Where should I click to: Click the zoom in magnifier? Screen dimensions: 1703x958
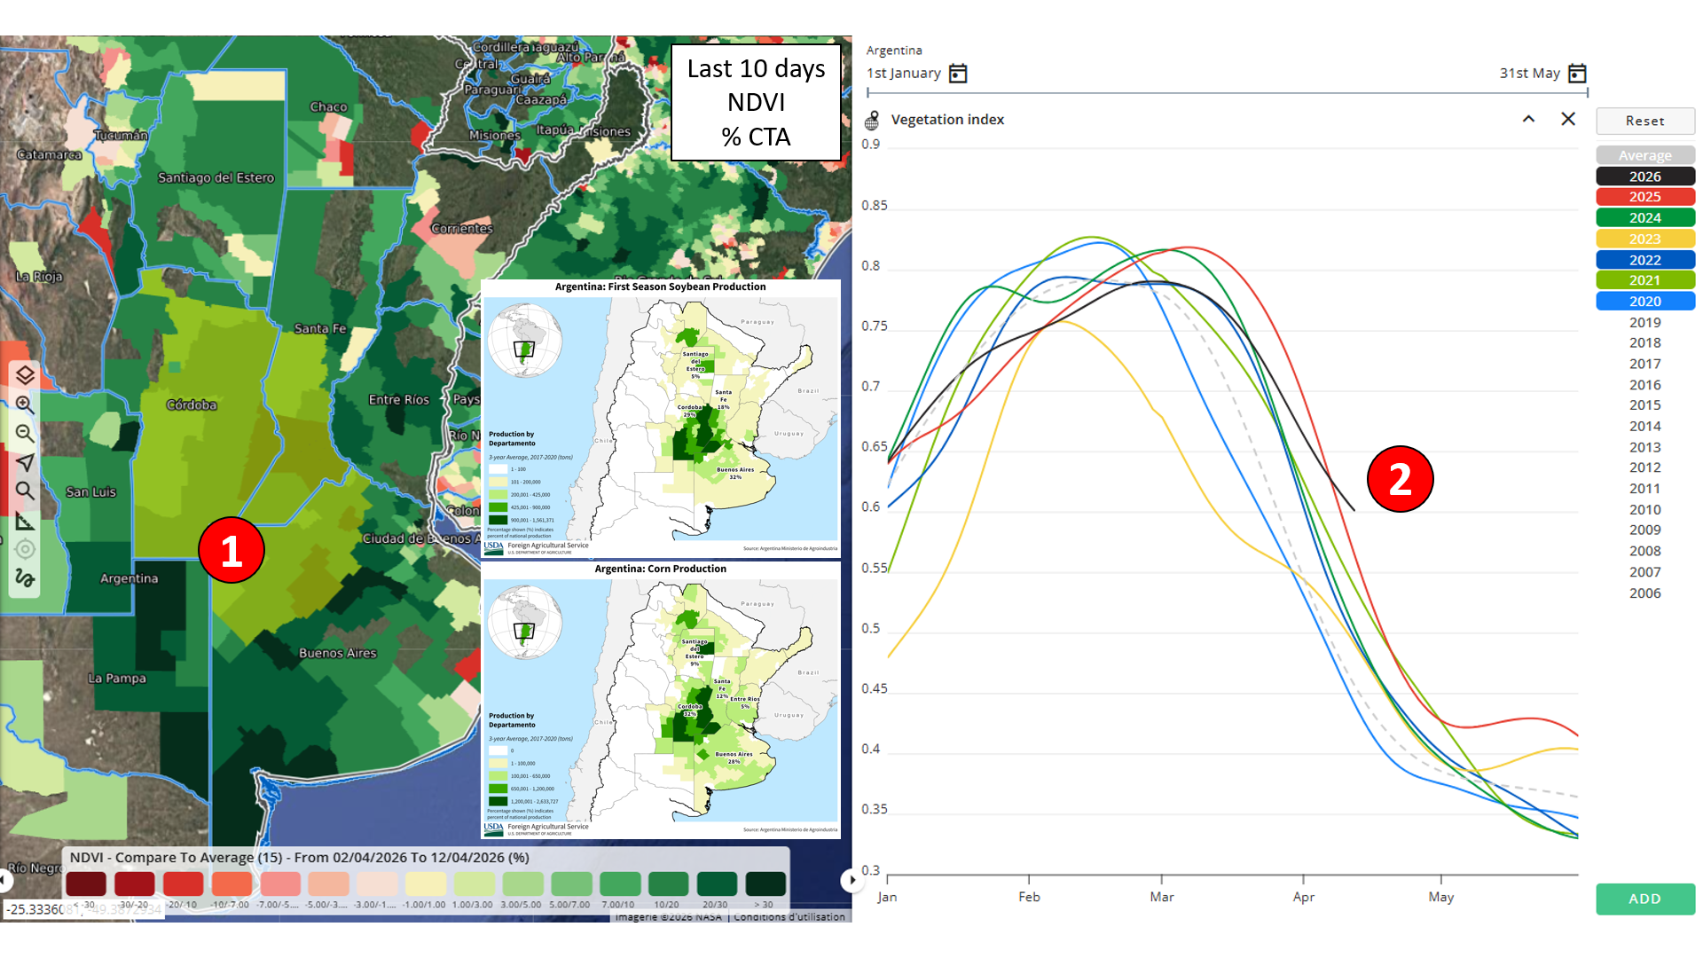pos(25,404)
